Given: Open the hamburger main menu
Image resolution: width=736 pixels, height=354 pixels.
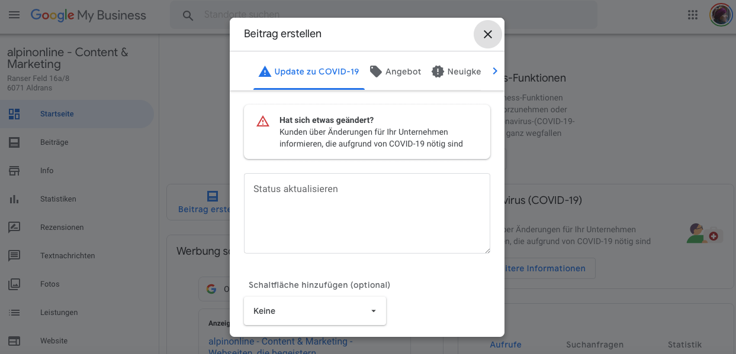Looking at the screenshot, I should coord(14,15).
